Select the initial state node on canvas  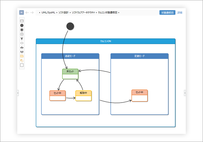tap(70, 26)
